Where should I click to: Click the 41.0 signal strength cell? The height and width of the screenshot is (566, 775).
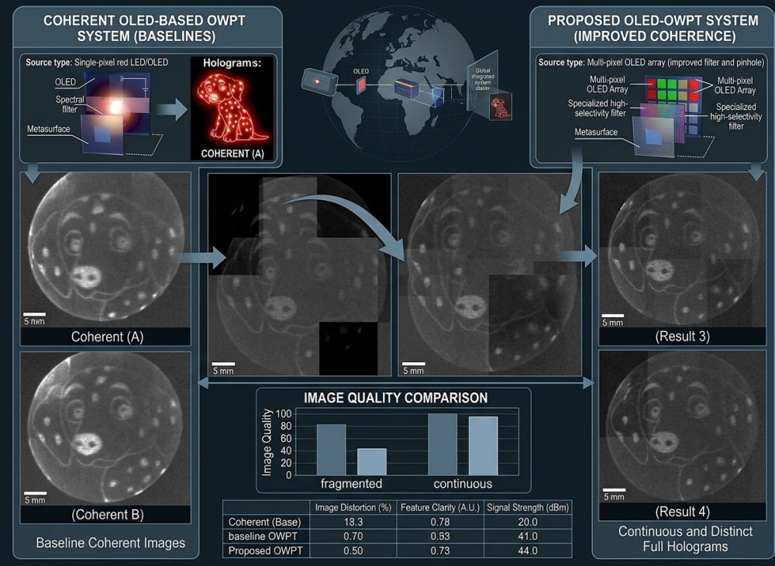tap(528, 537)
